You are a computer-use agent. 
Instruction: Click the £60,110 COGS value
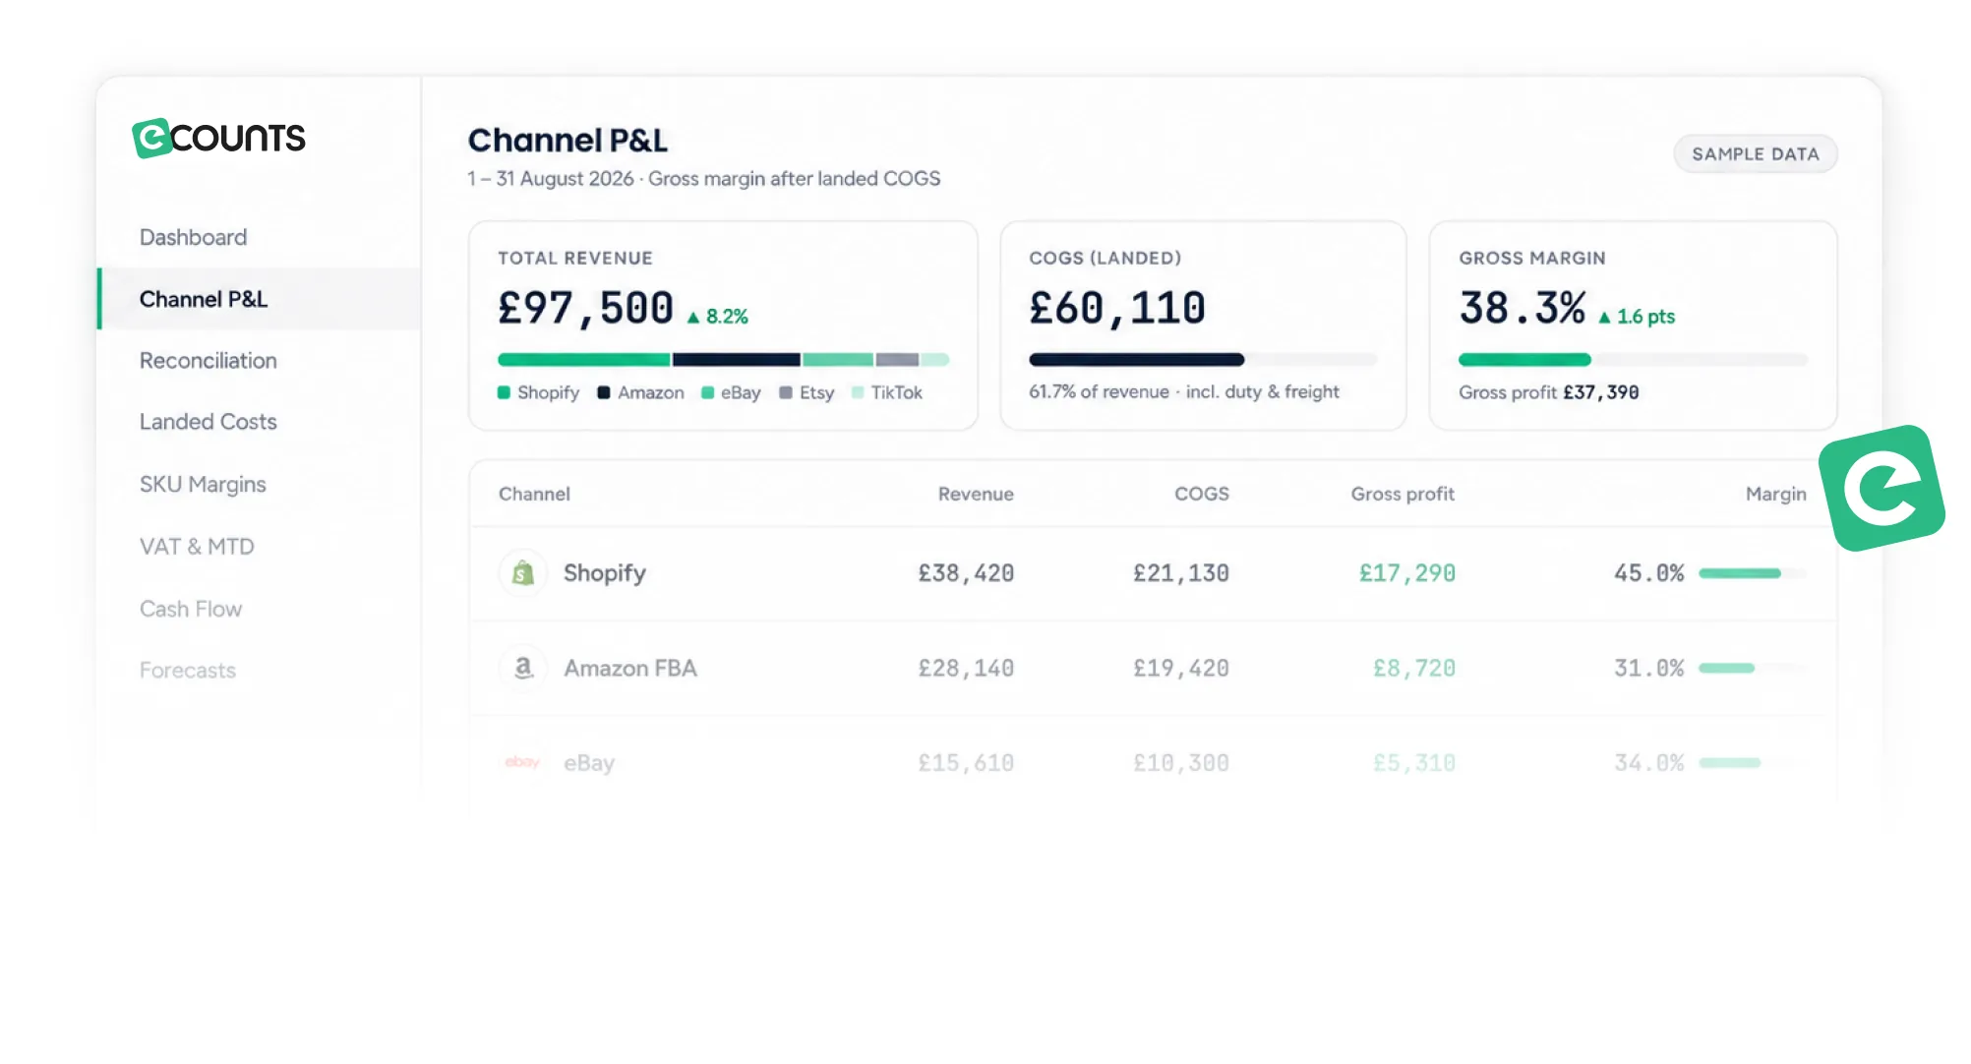click(1117, 309)
